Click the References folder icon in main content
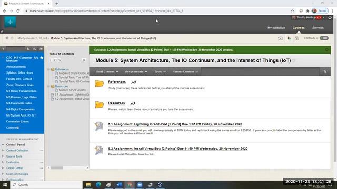Image resolution: width=337 pixels, height=189 pixels. [x=100, y=83]
